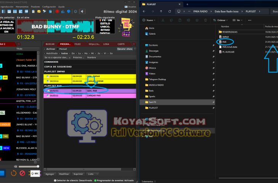The height and width of the screenshot is (183, 278).
Task: Open the Ver dropdown in Explorer
Action: pyautogui.click(x=238, y=20)
